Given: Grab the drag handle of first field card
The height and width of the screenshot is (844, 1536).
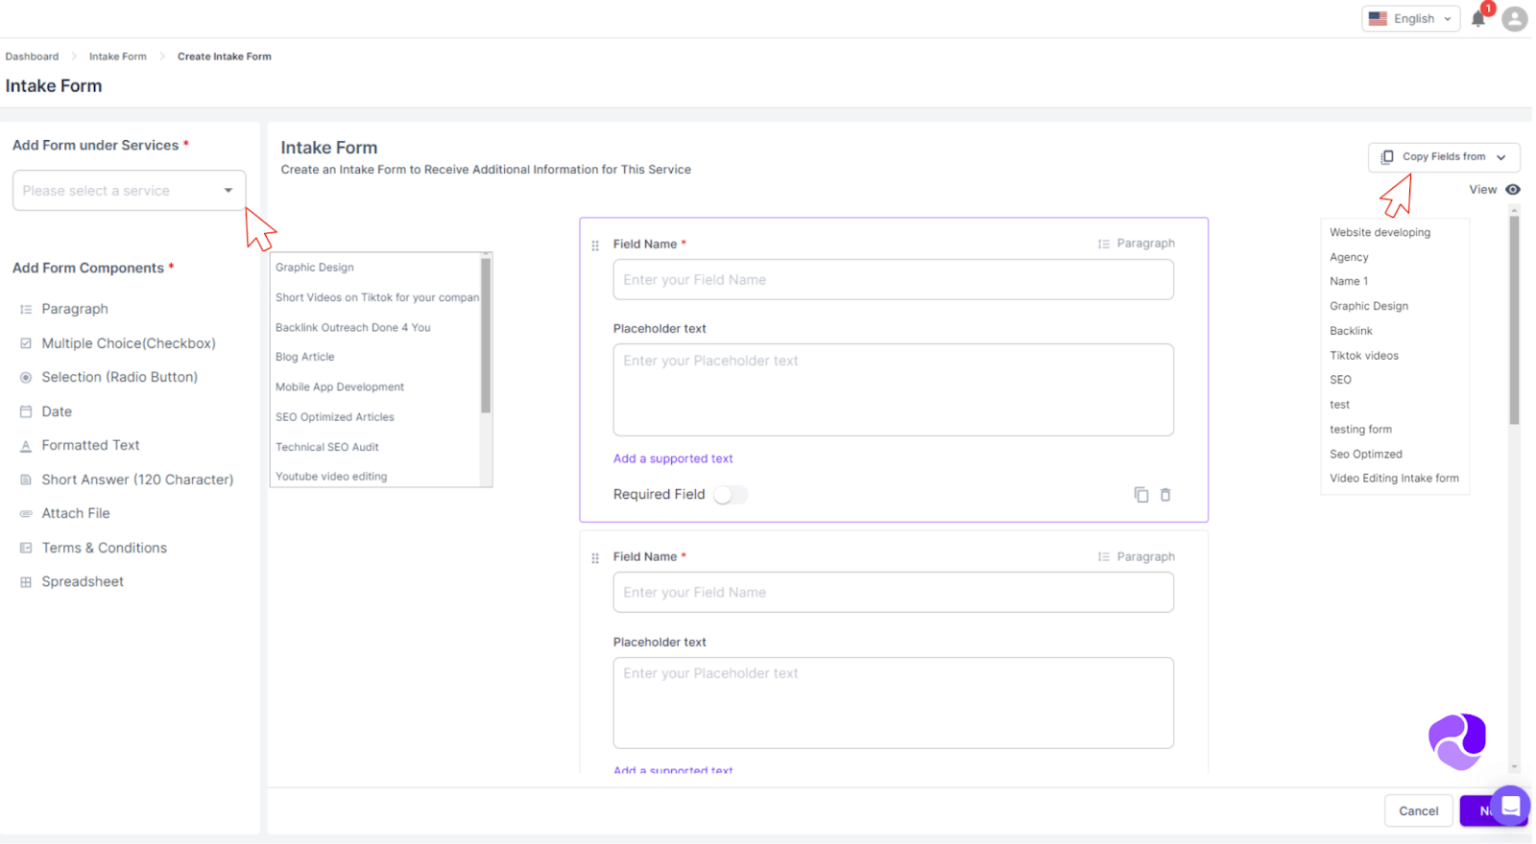Looking at the screenshot, I should [x=595, y=246].
